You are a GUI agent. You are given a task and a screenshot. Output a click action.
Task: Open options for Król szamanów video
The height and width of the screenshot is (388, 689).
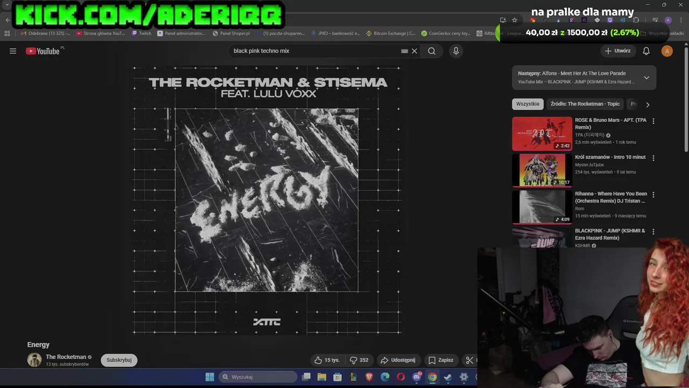tap(653, 158)
